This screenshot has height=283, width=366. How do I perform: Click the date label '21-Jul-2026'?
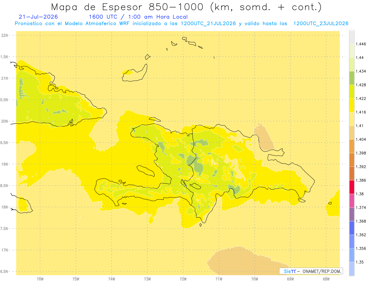(38, 17)
